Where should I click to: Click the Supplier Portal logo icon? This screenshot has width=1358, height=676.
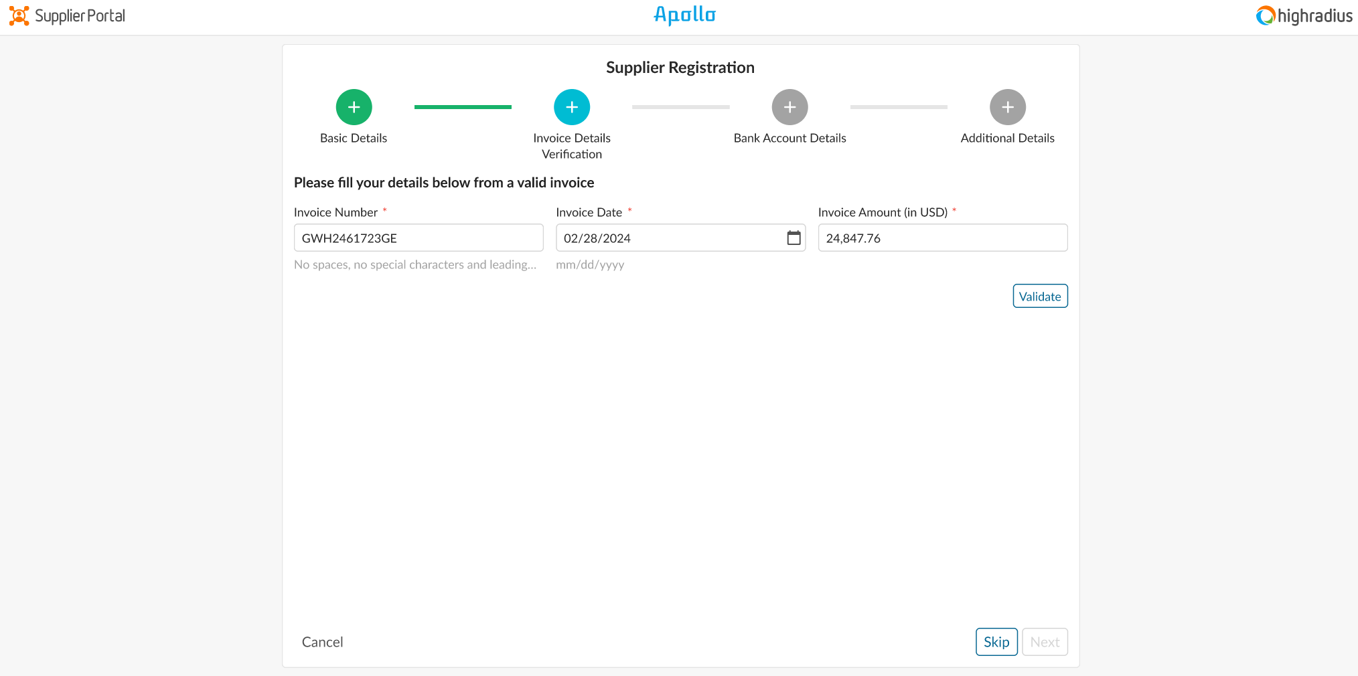coord(19,16)
